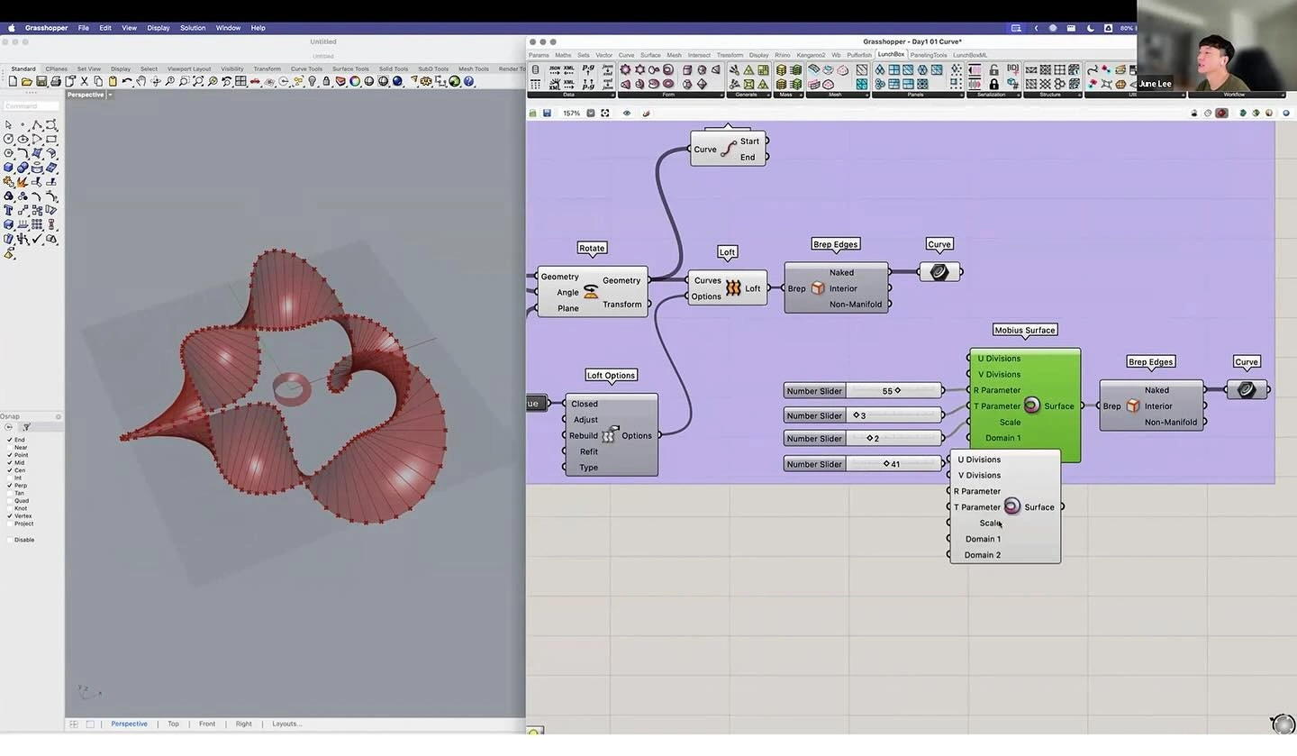Viewport: 1297px width, 756px height.
Task: Click the preview eye icon above the Grasshopper canvas
Action: [627, 113]
